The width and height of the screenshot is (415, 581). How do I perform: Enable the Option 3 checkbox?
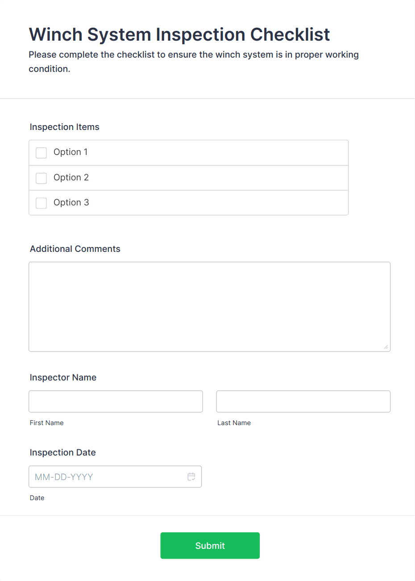click(41, 203)
